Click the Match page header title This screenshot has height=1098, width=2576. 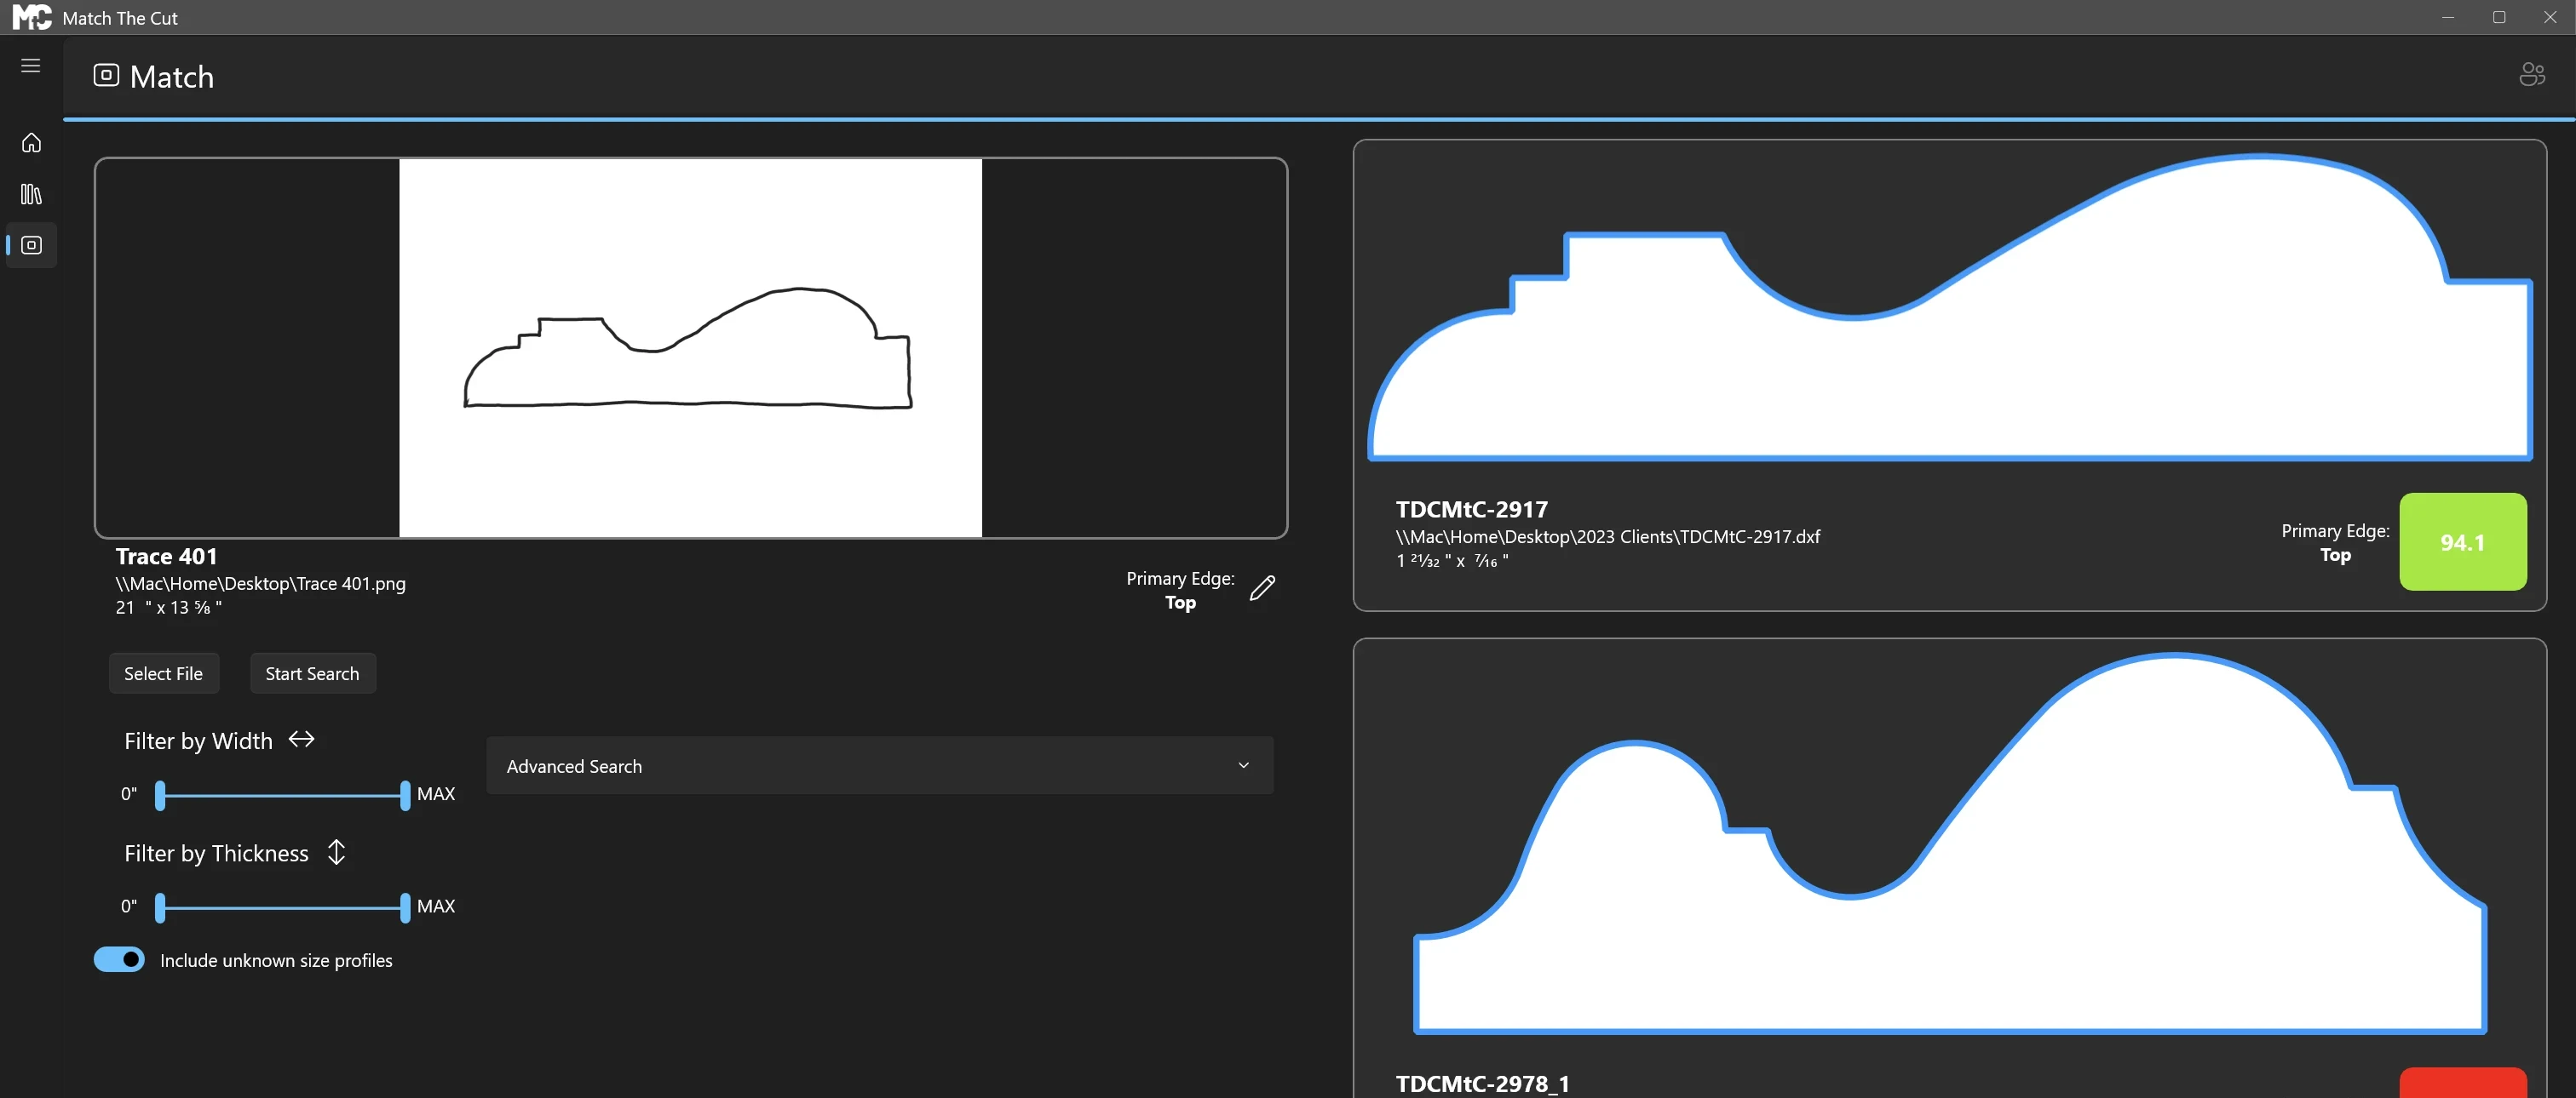pos(172,77)
